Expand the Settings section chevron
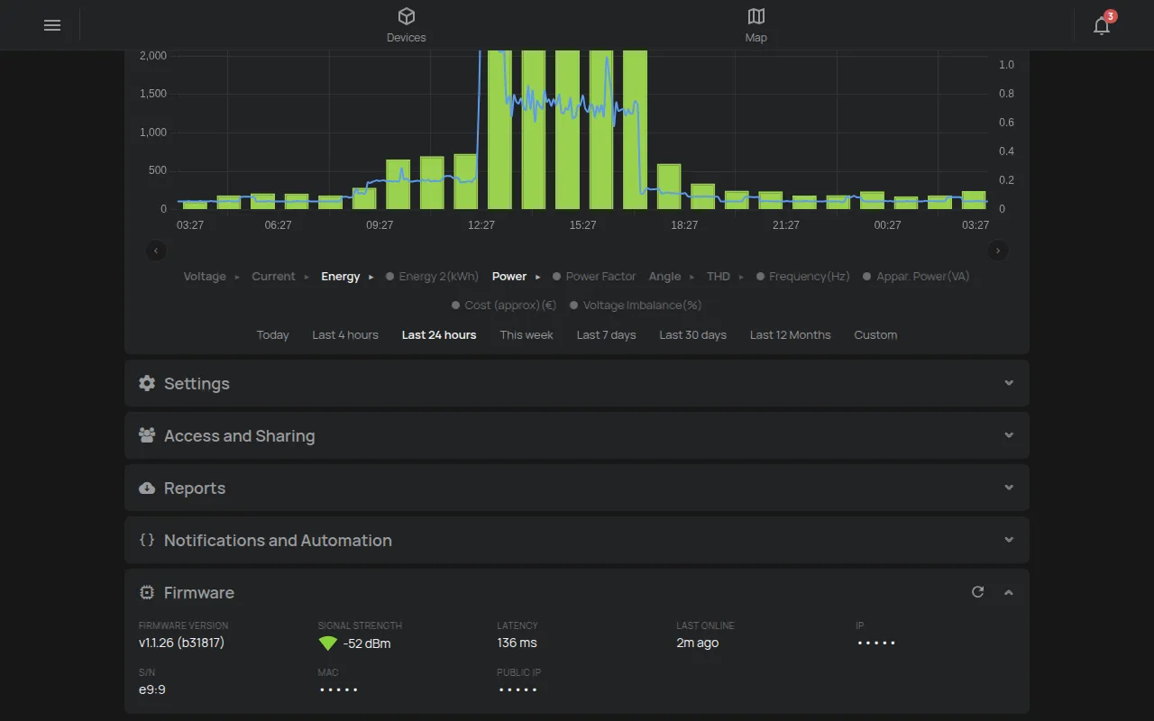 tap(1009, 383)
